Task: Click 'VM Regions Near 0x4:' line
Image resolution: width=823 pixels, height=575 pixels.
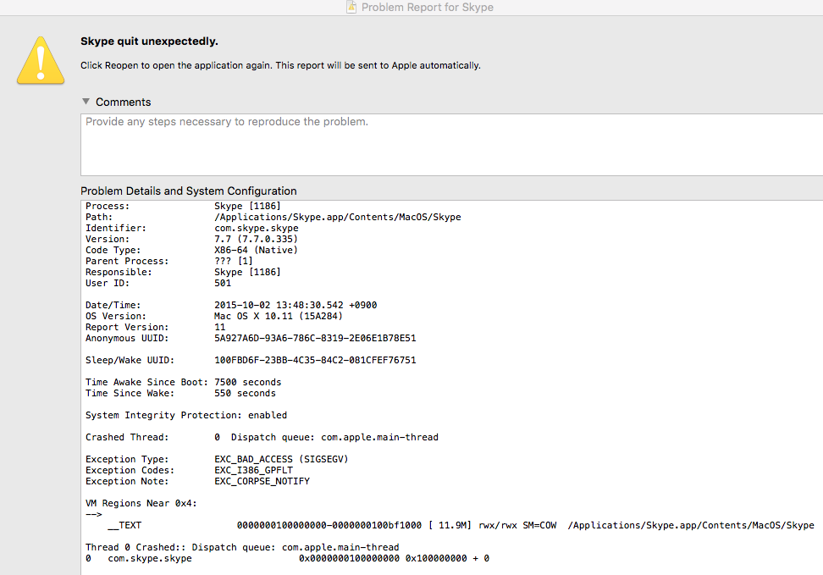Action: 141,504
